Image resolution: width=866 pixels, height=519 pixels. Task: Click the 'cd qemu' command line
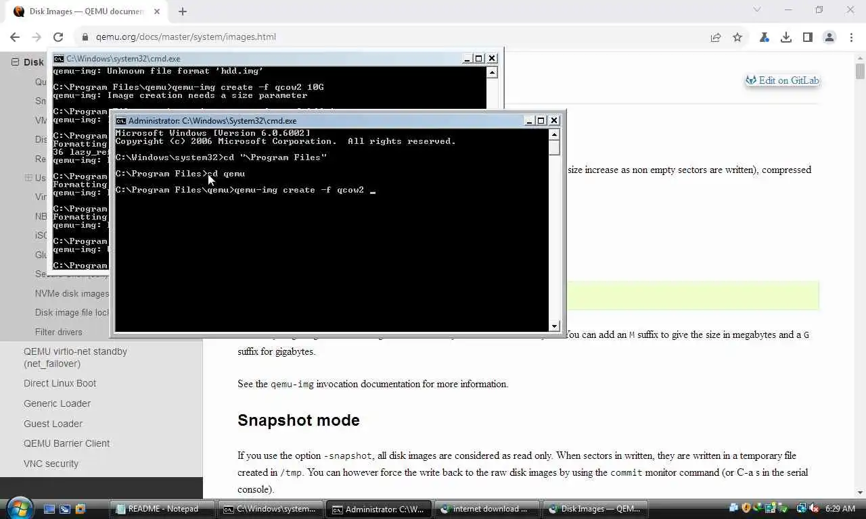coord(180,174)
